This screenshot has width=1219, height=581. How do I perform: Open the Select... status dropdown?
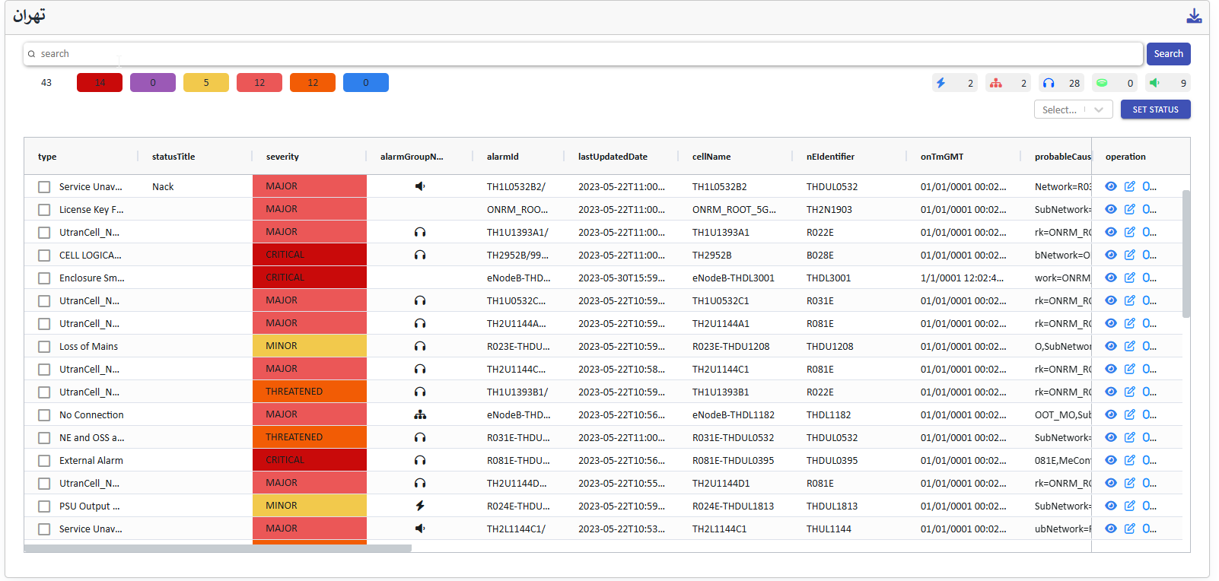click(1073, 110)
